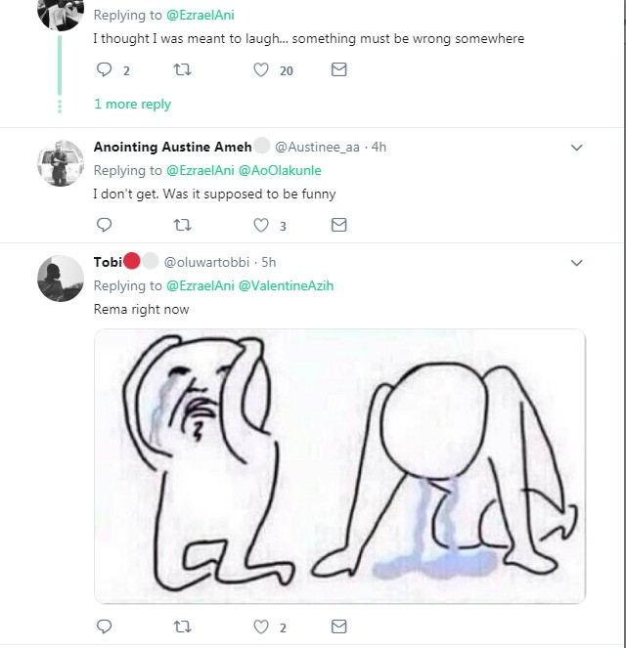Share Austine's tweet via direct message envelope
626x648 pixels.
338,225
